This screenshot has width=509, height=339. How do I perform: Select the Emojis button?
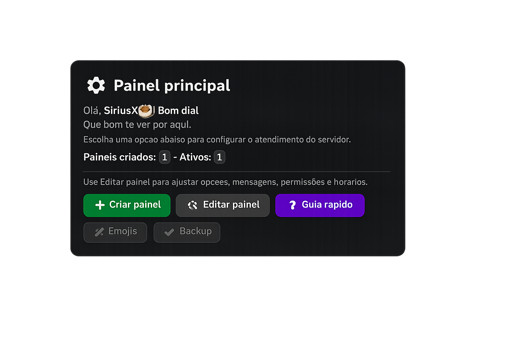point(115,232)
